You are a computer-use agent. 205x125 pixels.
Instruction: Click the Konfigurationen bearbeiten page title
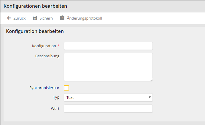35,6
